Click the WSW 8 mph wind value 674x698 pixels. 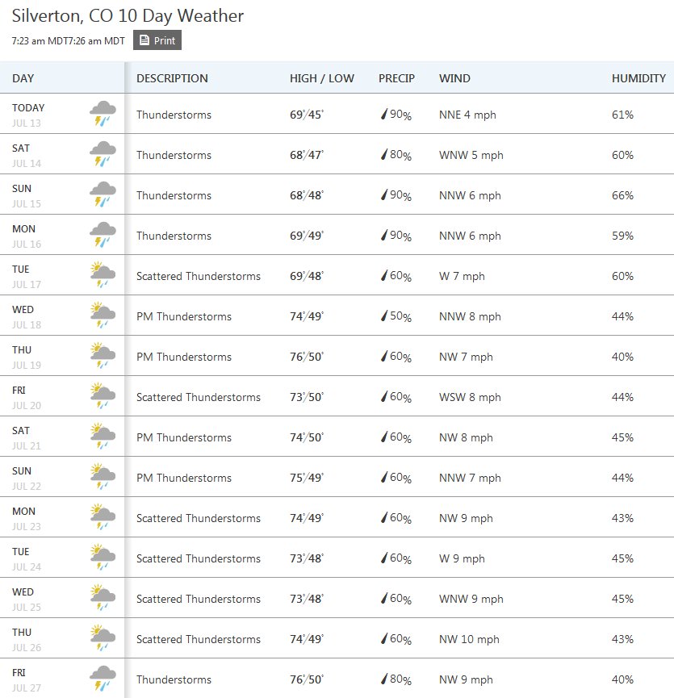pos(470,397)
